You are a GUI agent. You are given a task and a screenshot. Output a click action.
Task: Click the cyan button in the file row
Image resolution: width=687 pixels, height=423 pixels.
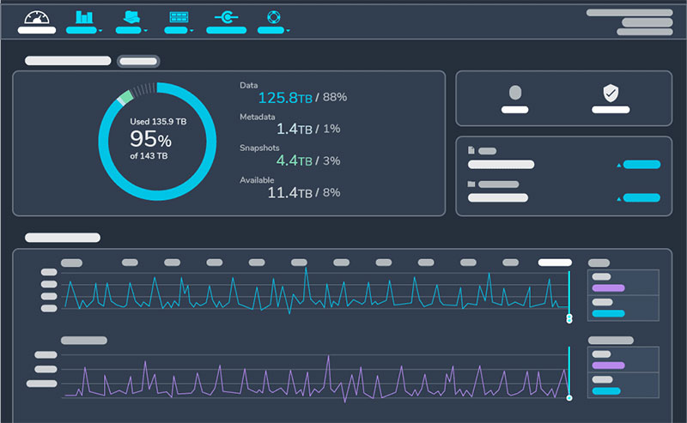(641, 165)
